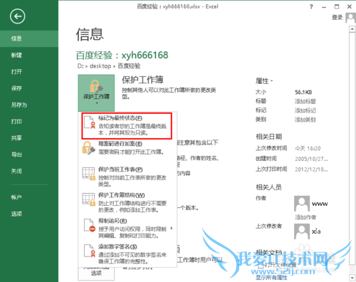Minimize the Excel window

324,7
